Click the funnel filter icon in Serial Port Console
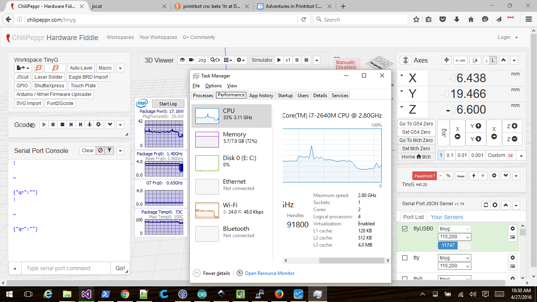This screenshot has height=302, width=537. point(110,151)
